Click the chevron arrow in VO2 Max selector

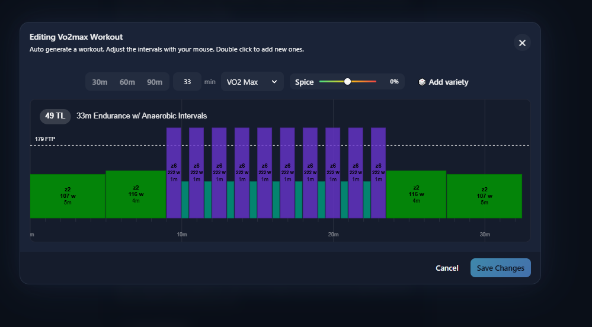274,82
